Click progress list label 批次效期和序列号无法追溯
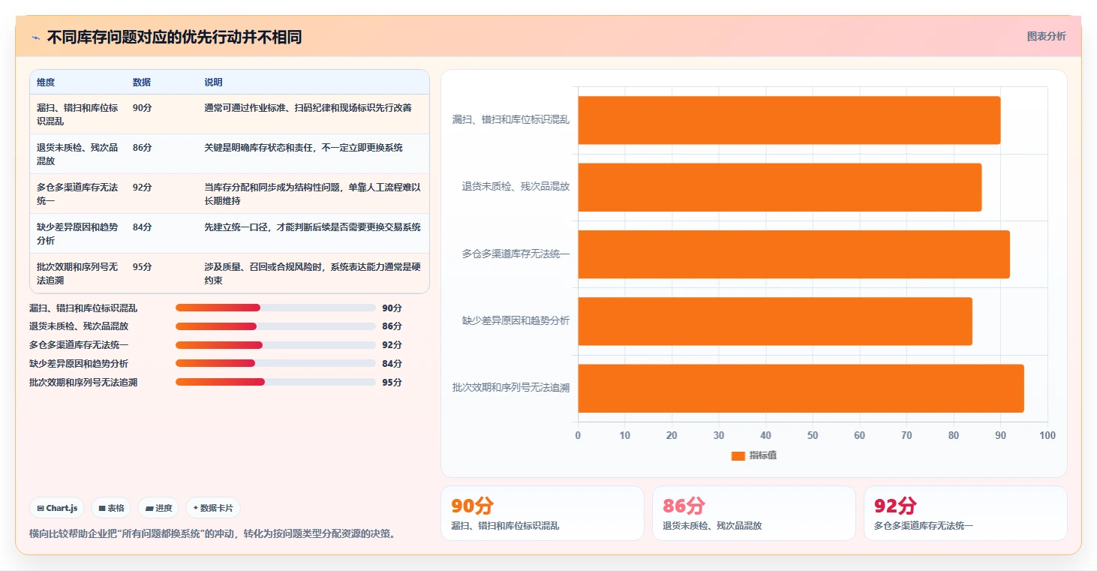The width and height of the screenshot is (1097, 571). pos(83,382)
